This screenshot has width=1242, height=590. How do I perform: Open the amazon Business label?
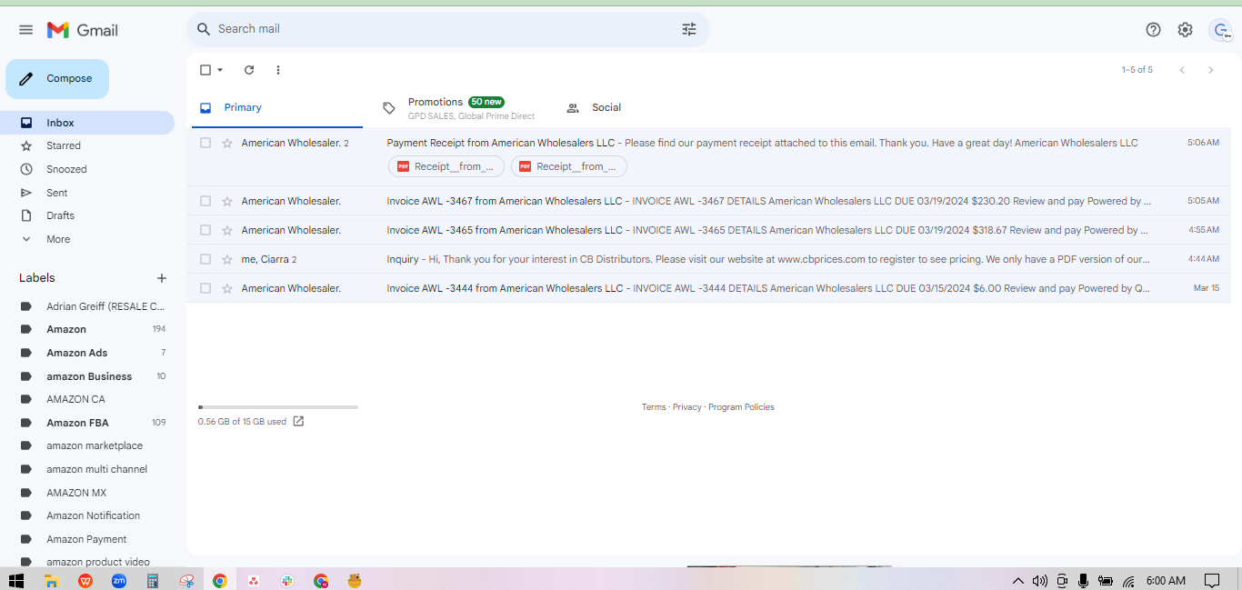tap(87, 376)
